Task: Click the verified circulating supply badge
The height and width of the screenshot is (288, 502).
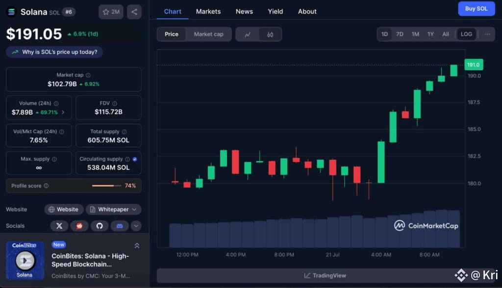Action: point(135,159)
